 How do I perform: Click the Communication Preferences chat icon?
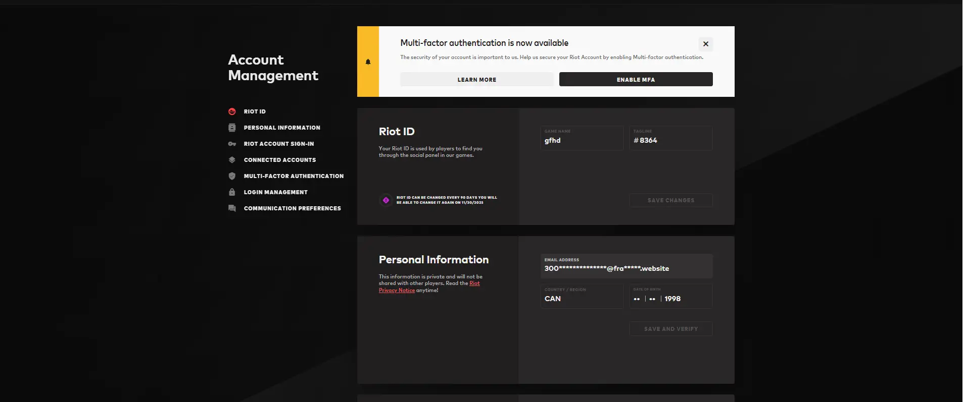232,208
